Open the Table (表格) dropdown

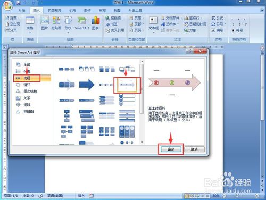pos(30,25)
